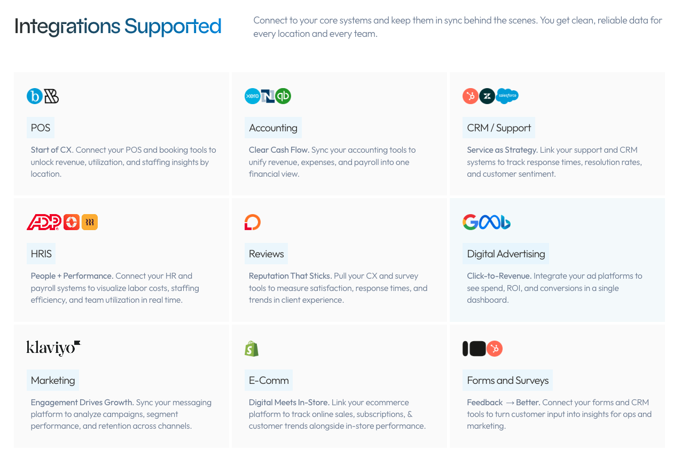Screen dimensions: 681x449
Task: Select the Digital Advertising label
Action: [x=506, y=254]
